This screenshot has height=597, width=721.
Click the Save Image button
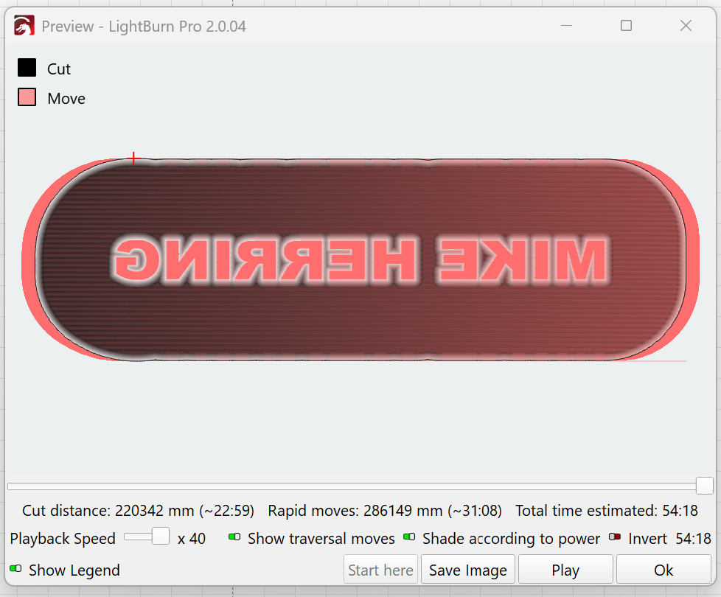point(468,570)
